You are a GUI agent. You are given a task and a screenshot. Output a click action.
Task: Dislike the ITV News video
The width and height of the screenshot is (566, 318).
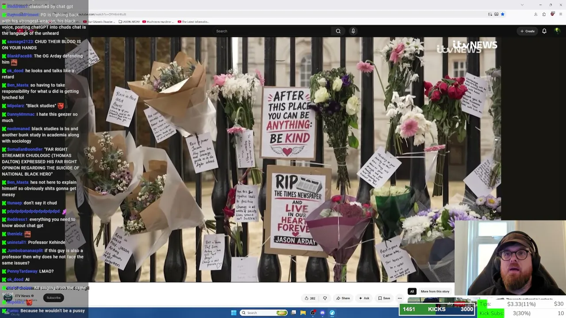[x=325, y=298]
